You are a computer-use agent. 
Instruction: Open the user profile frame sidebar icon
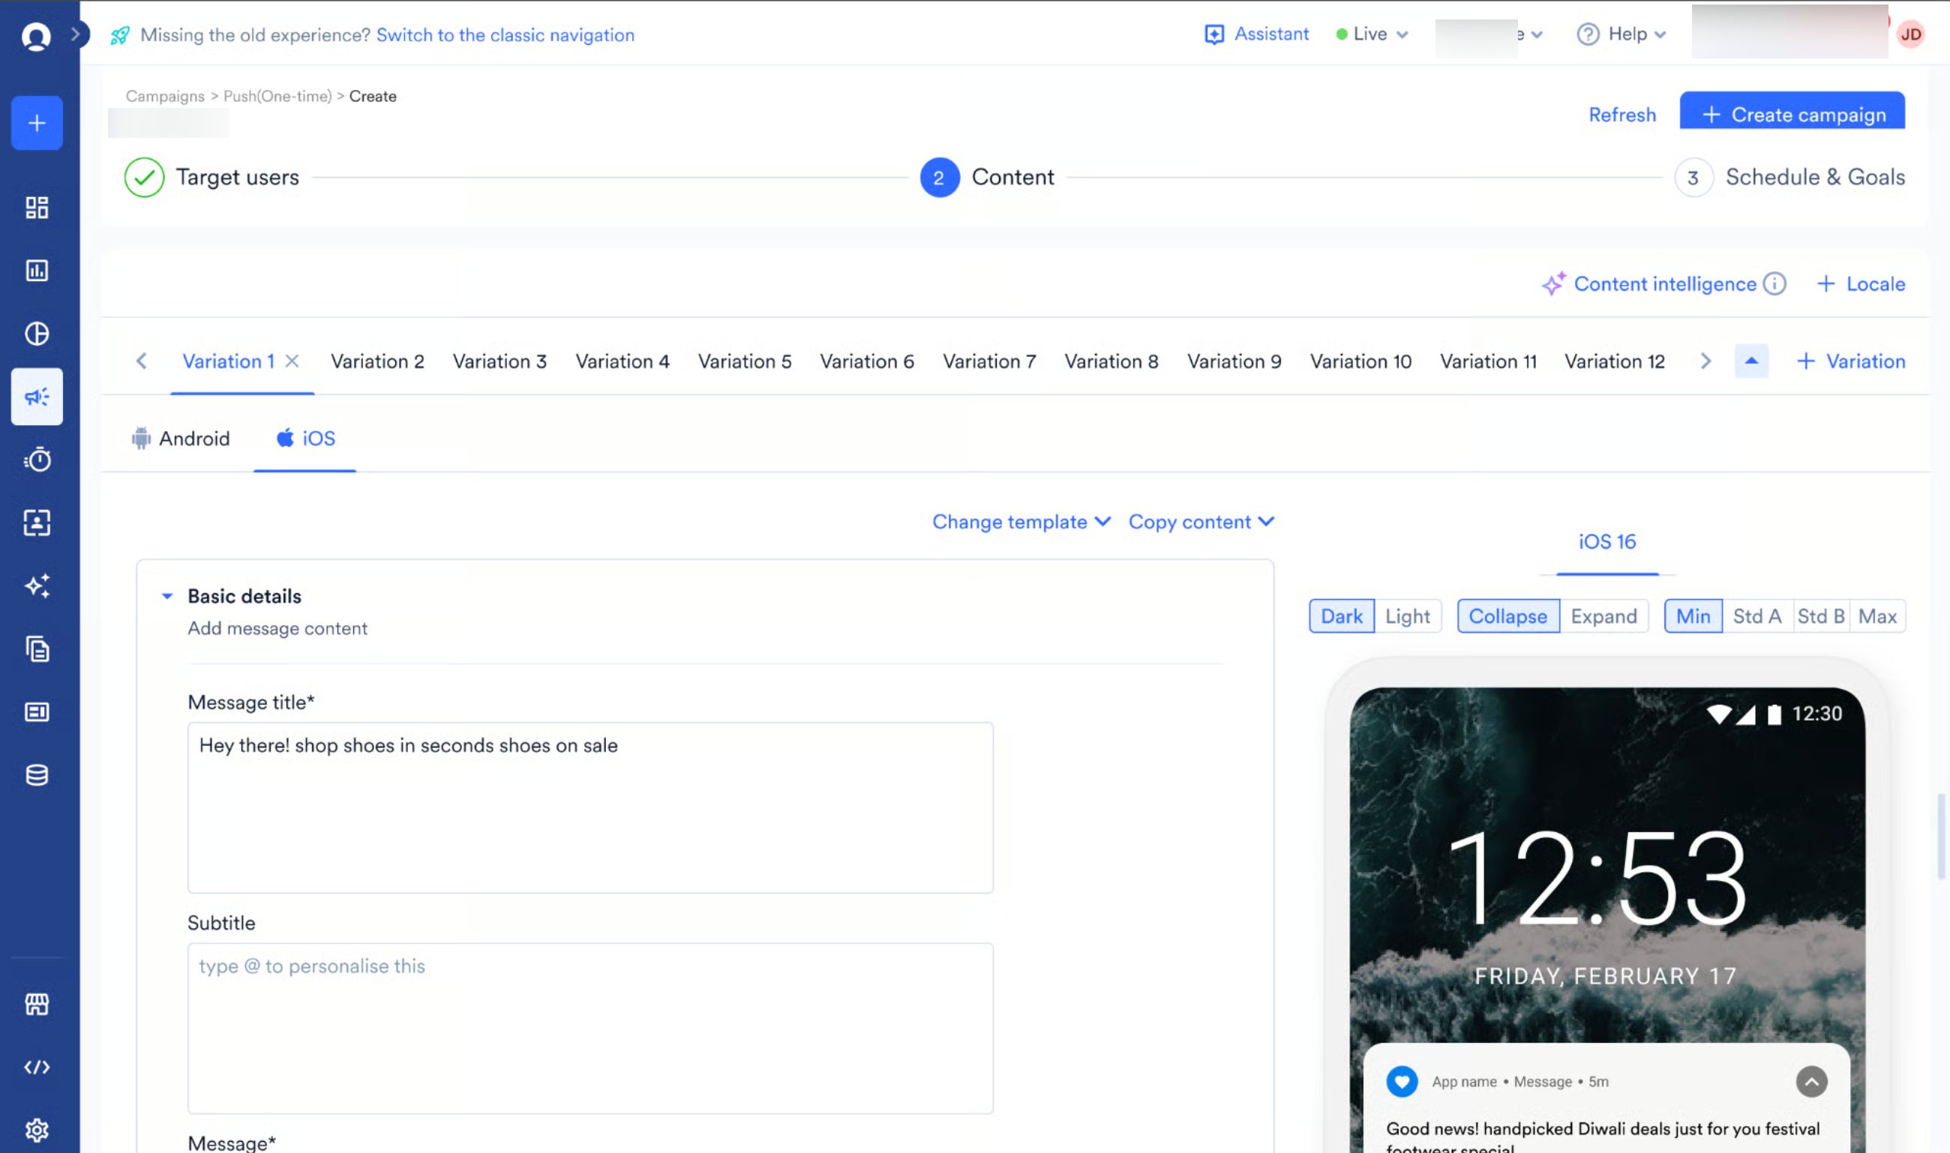click(37, 522)
